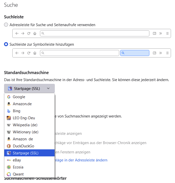The width and height of the screenshot is (175, 183).
Task: Click the Wiktionary (de) icon
Action: pos(9,132)
